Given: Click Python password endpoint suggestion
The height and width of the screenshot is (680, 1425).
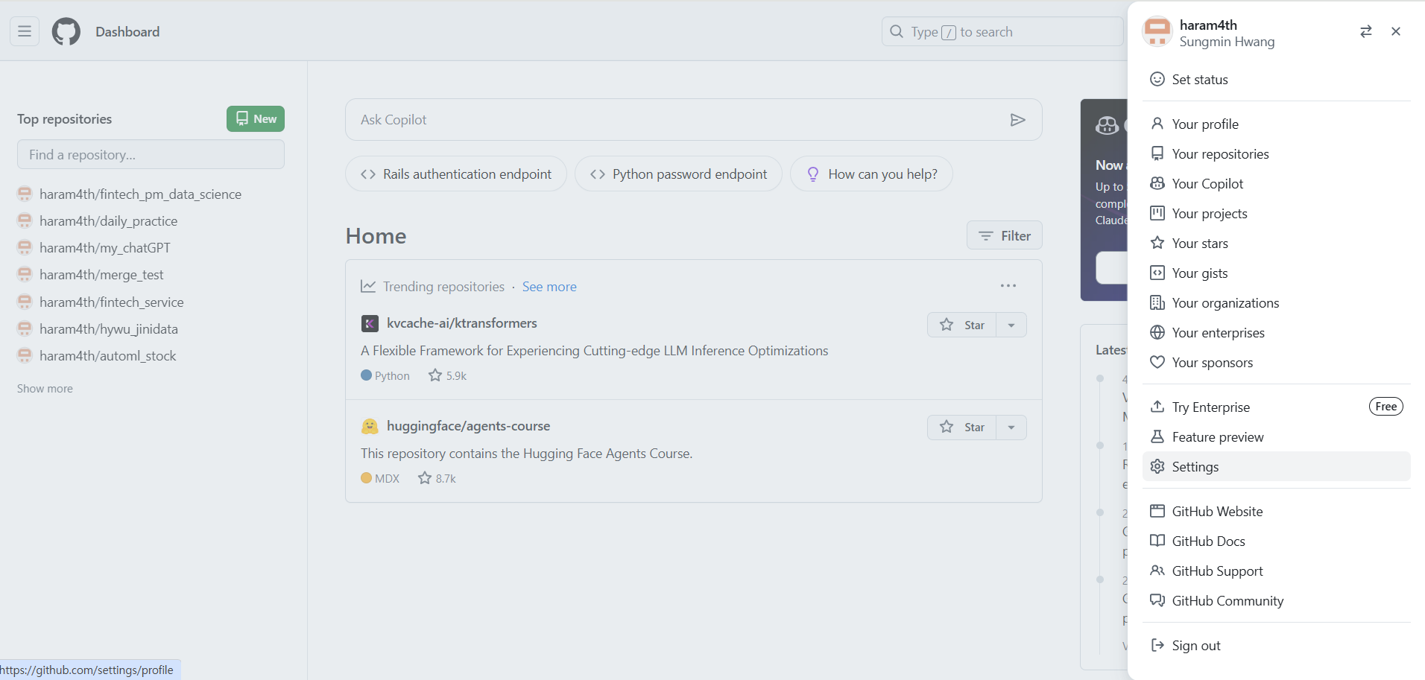Looking at the screenshot, I should 678,174.
